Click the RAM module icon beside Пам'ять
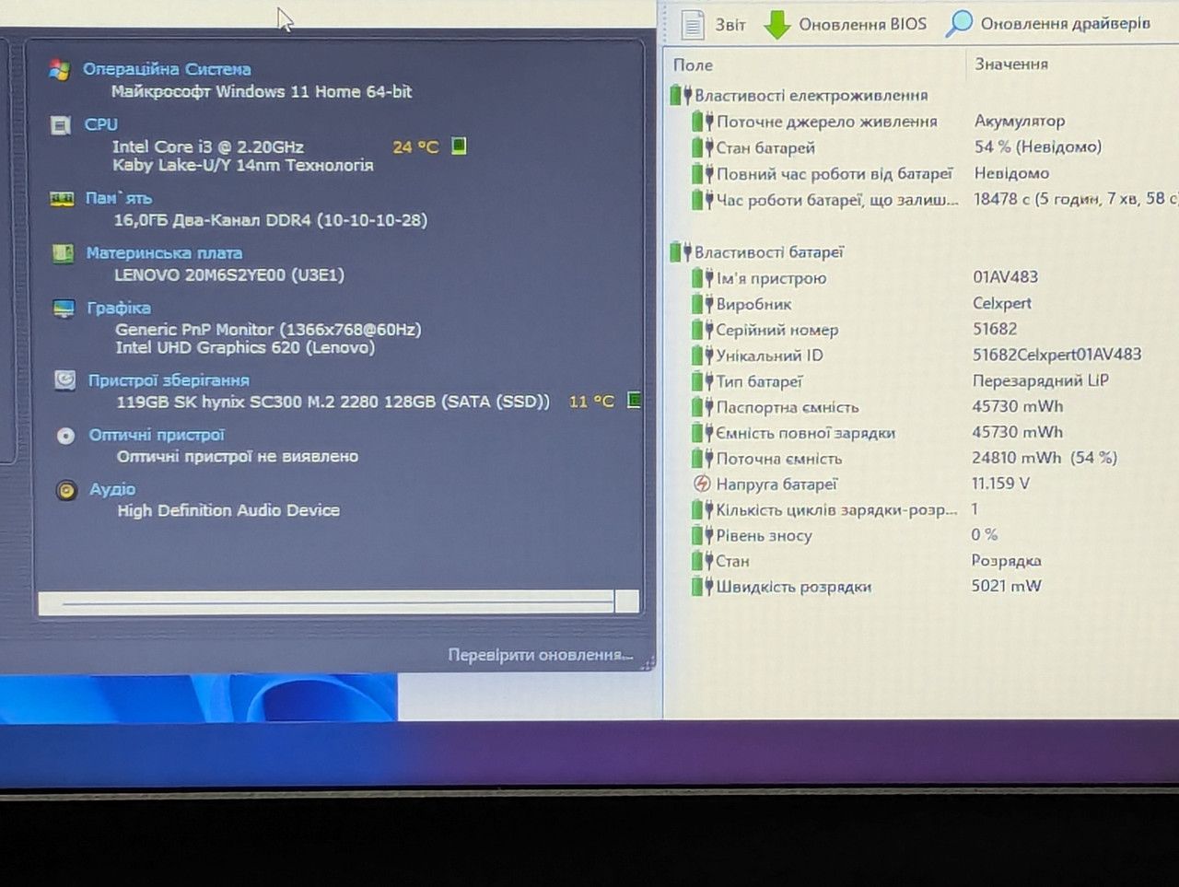The image size is (1179, 887). 62,198
